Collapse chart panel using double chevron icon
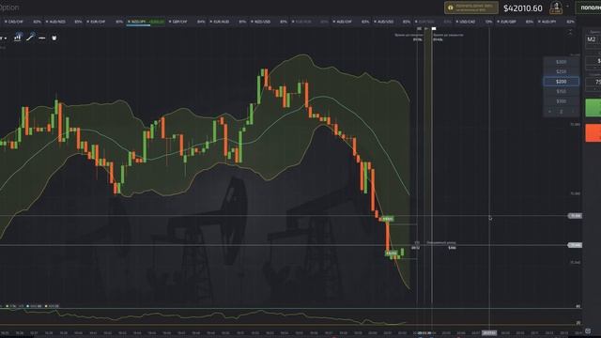 pyautogui.click(x=570, y=33)
